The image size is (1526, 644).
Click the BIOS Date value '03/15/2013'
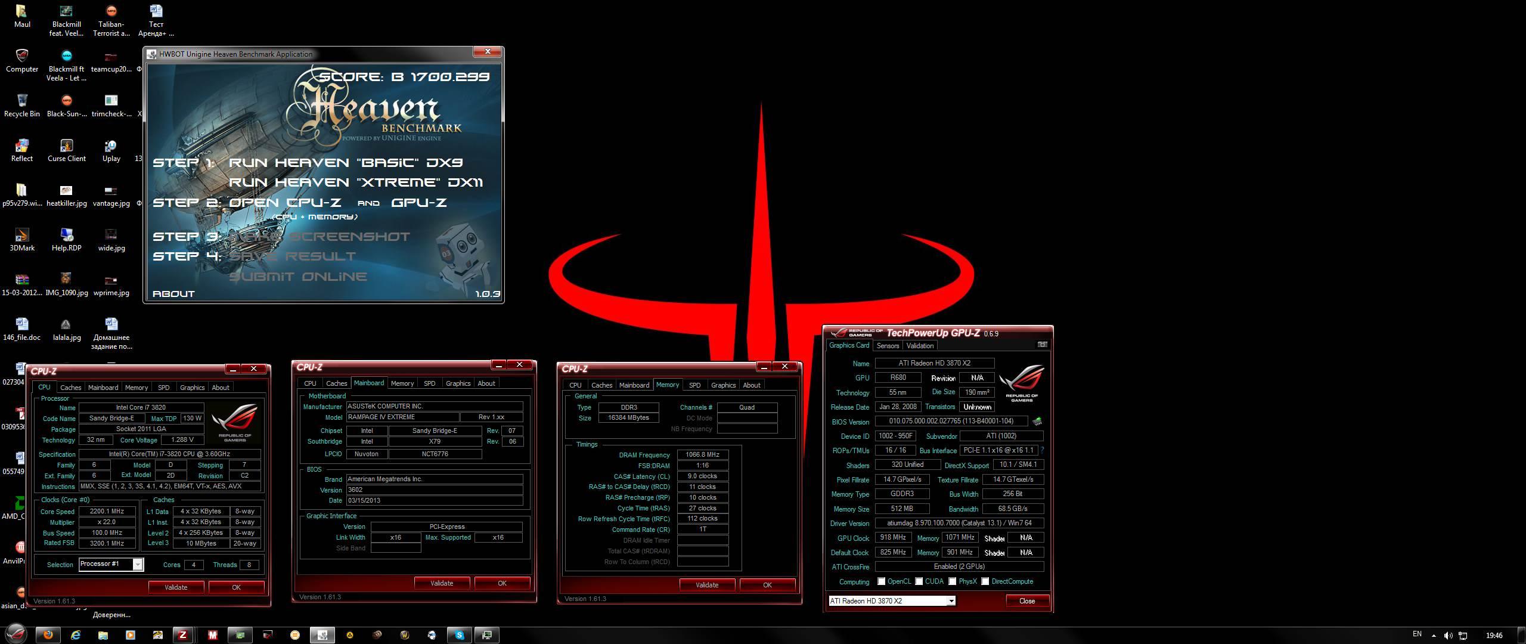(x=435, y=501)
